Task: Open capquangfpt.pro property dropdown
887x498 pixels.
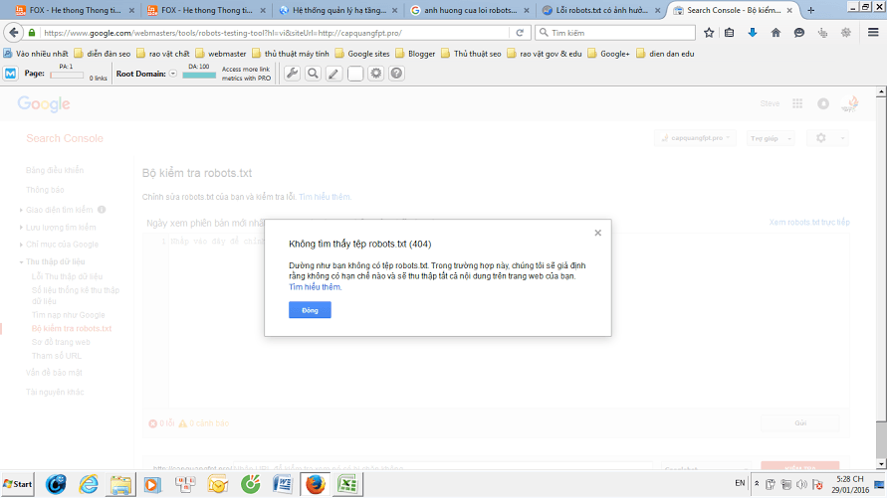Action: click(695, 138)
